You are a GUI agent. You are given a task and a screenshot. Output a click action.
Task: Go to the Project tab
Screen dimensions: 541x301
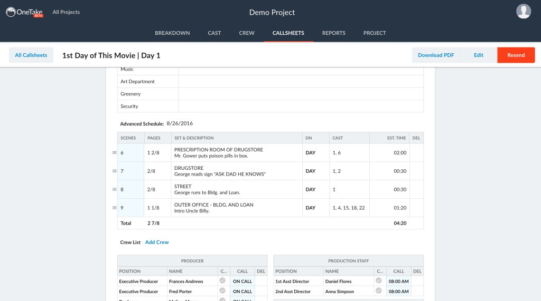pos(375,33)
